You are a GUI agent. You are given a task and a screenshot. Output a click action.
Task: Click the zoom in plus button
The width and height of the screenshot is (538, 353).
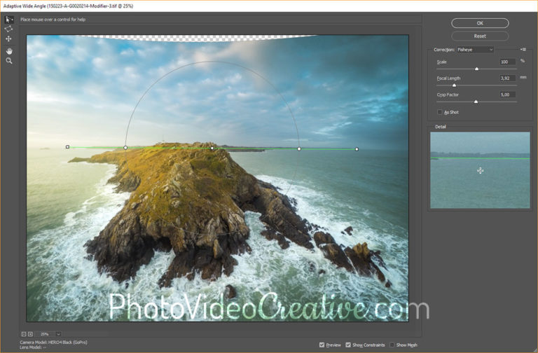click(x=30, y=333)
